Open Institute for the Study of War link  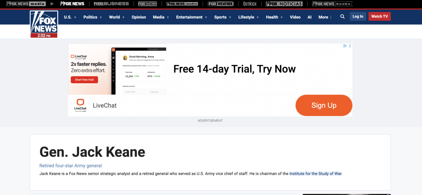coord(315,174)
